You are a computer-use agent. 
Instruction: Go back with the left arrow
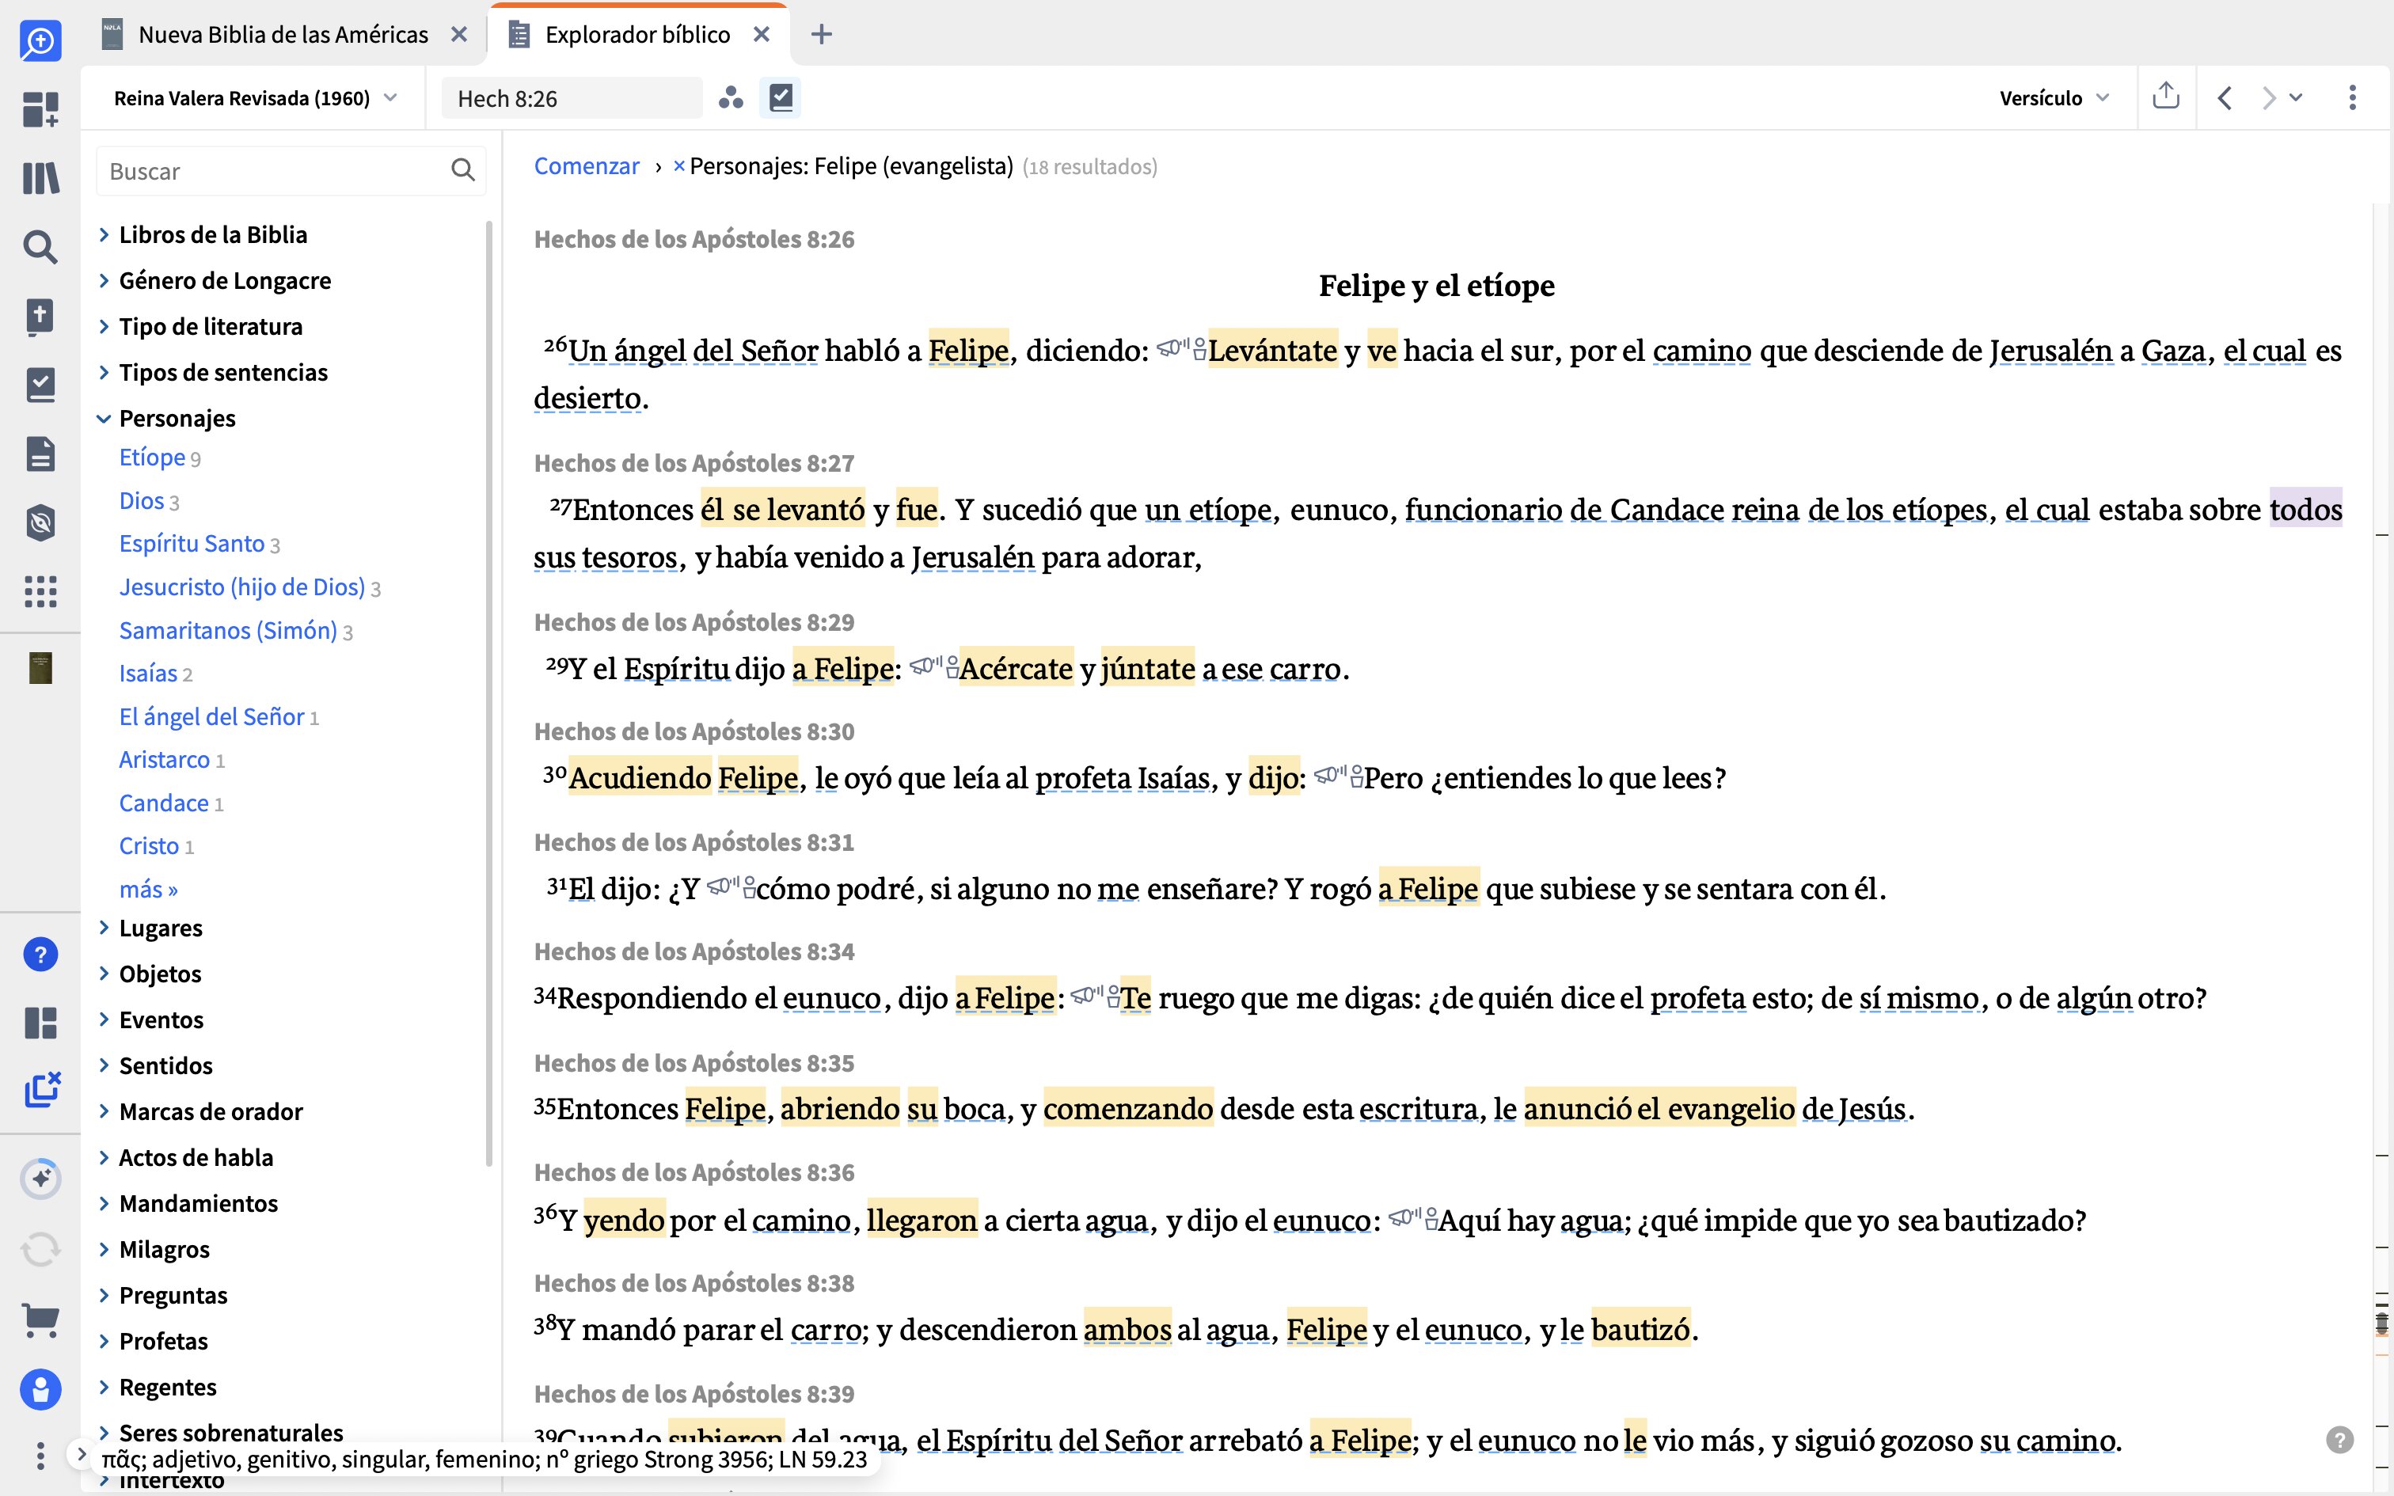coord(2225,98)
